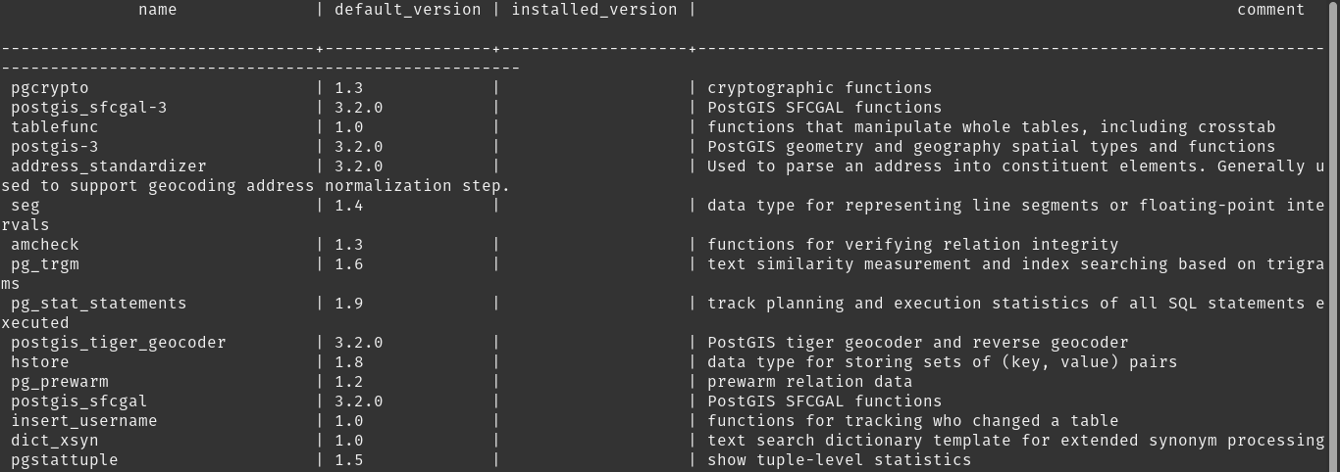Click the 1.9 version of pg_stat_statements
1340x472 pixels.
(349, 304)
